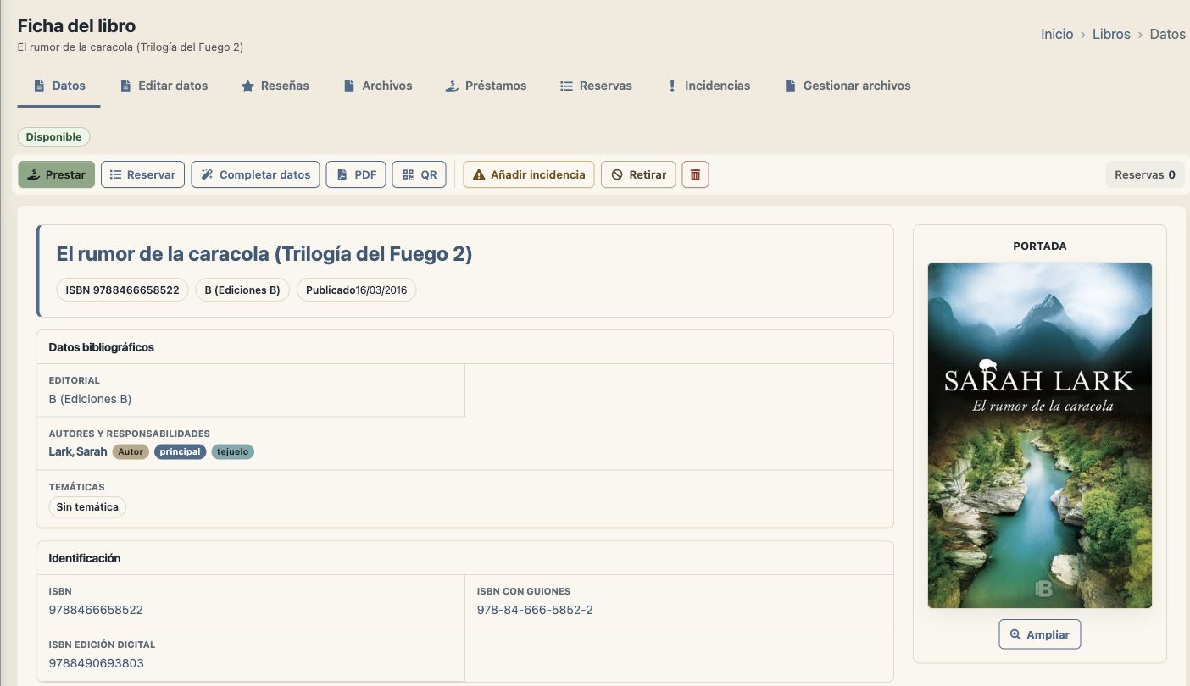Switch to the Editar datos tab
1190x686 pixels.
pos(164,86)
